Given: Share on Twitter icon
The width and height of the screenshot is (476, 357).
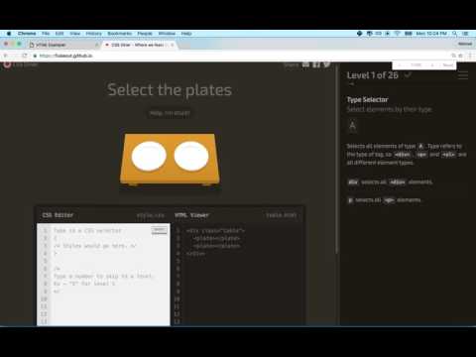Looking at the screenshot, I should (327, 64).
